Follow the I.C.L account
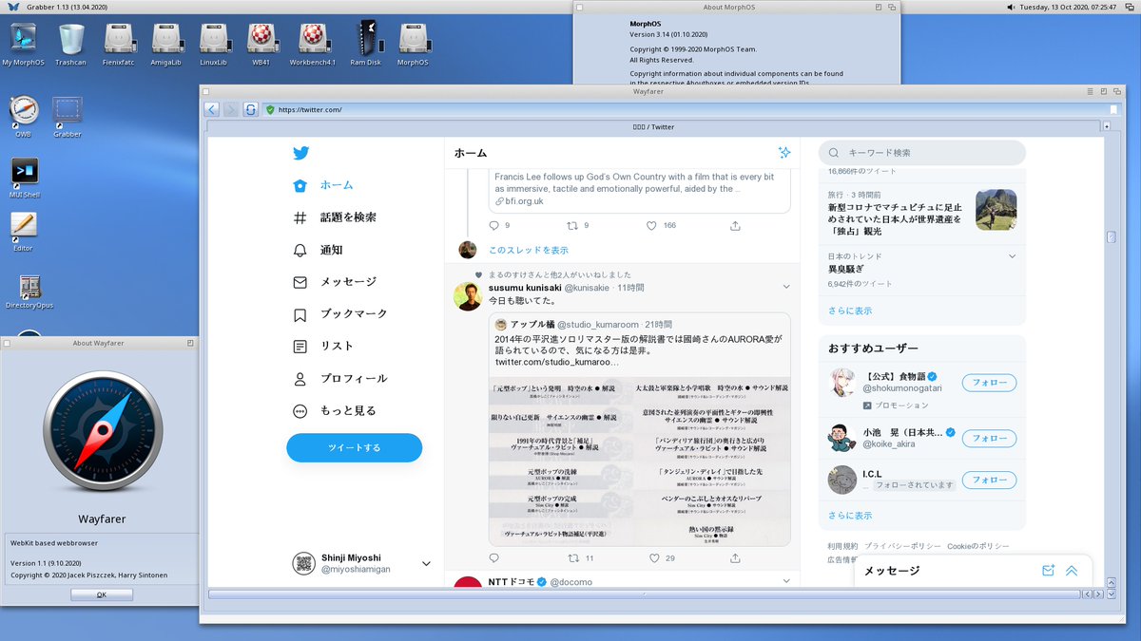The image size is (1141, 641). [x=989, y=481]
